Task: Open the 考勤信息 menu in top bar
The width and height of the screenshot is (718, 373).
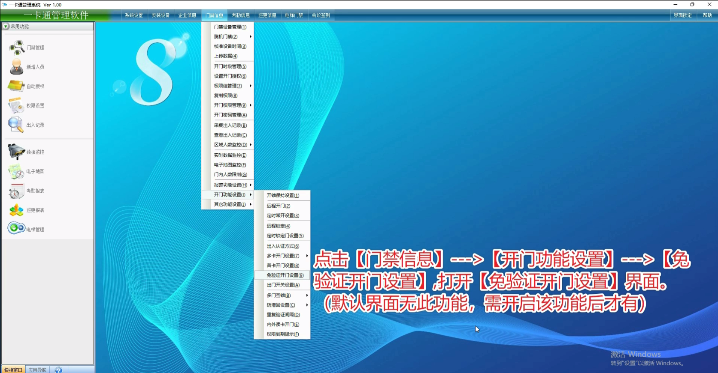Action: pos(241,15)
